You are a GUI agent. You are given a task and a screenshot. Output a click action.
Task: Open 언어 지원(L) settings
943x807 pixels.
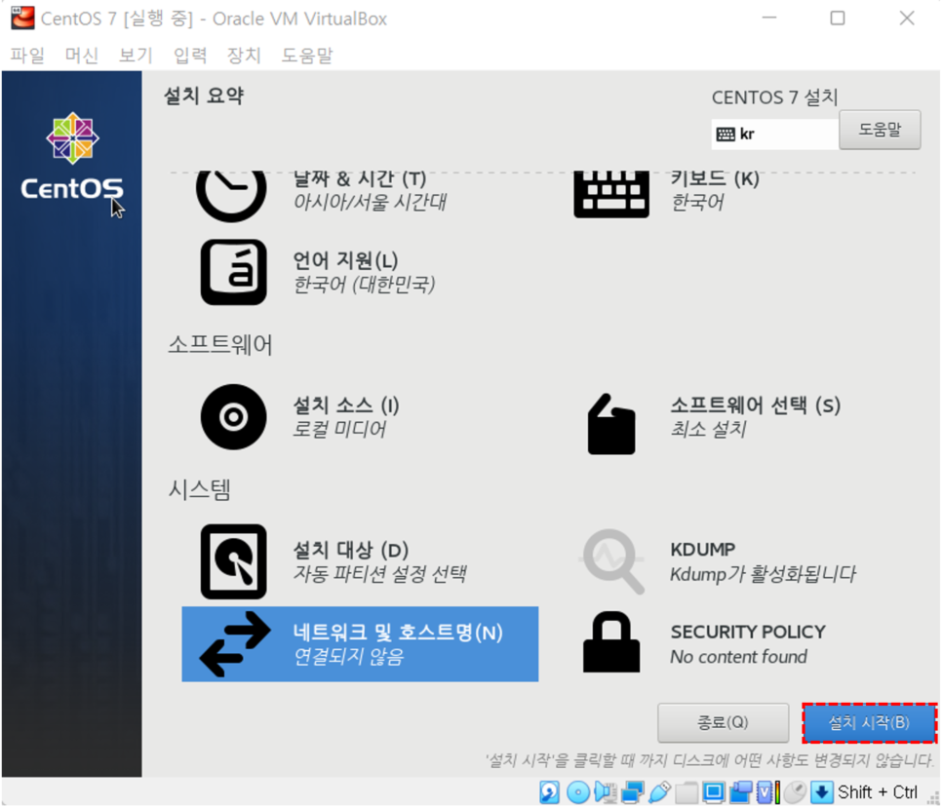click(x=346, y=260)
